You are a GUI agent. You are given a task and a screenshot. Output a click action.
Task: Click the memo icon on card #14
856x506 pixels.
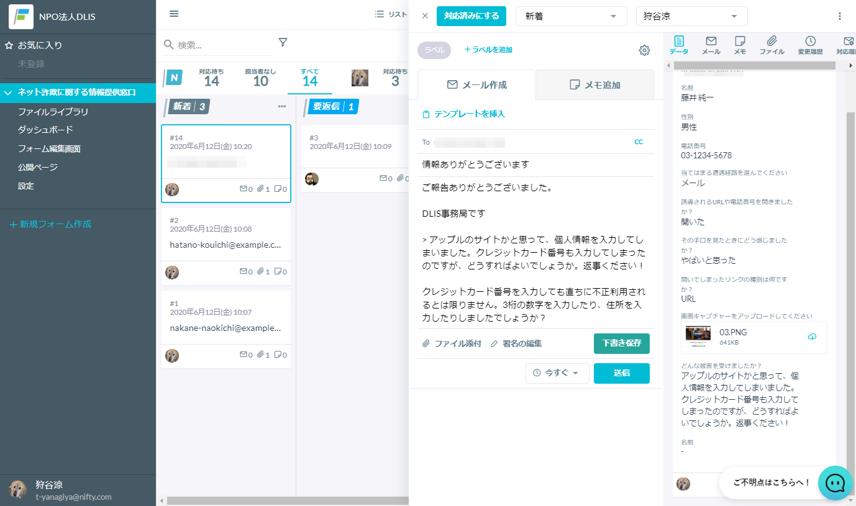click(278, 189)
